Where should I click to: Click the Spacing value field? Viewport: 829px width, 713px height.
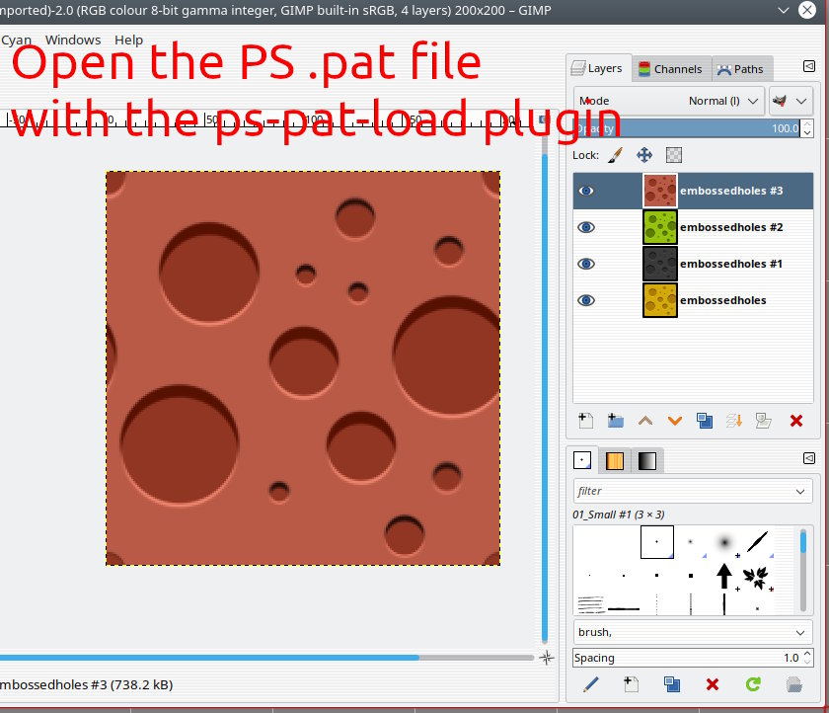[x=686, y=658]
